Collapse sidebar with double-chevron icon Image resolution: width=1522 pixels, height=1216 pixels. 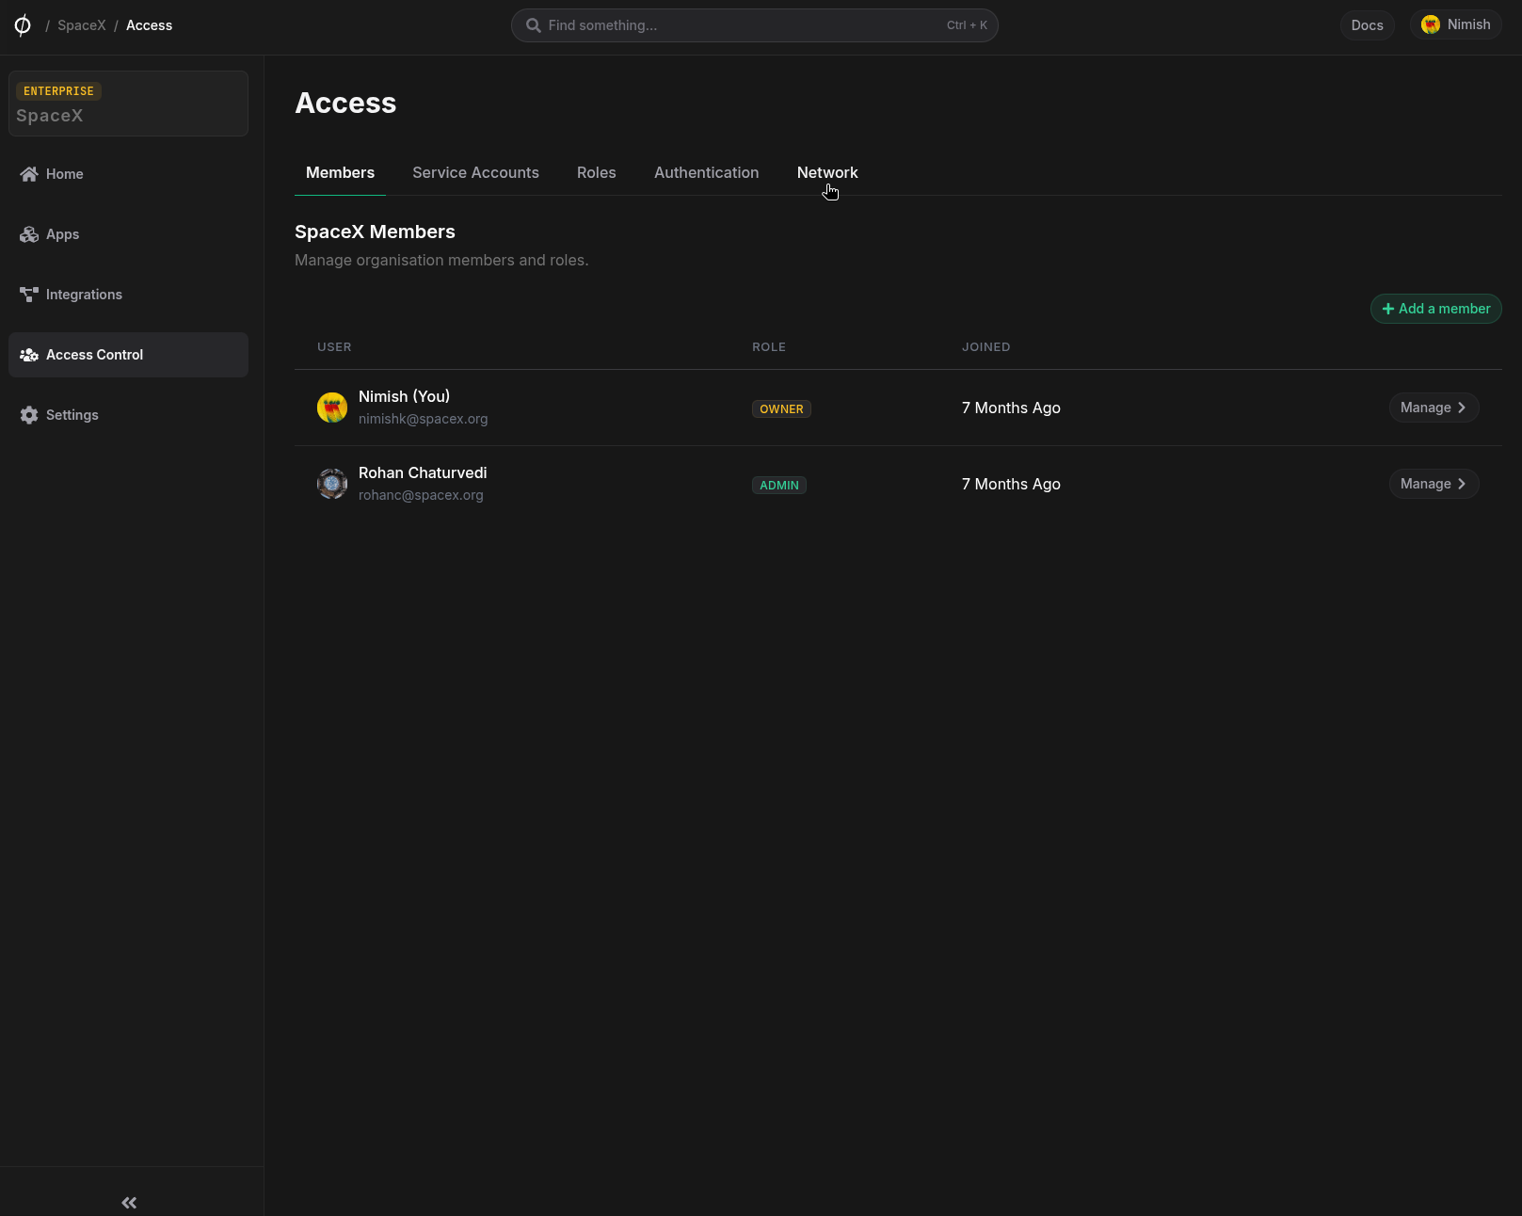tap(129, 1203)
